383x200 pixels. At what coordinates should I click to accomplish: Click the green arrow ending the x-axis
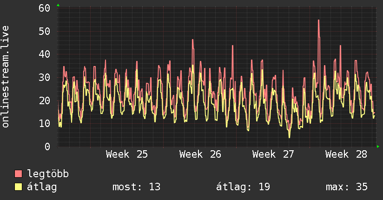click(378, 147)
